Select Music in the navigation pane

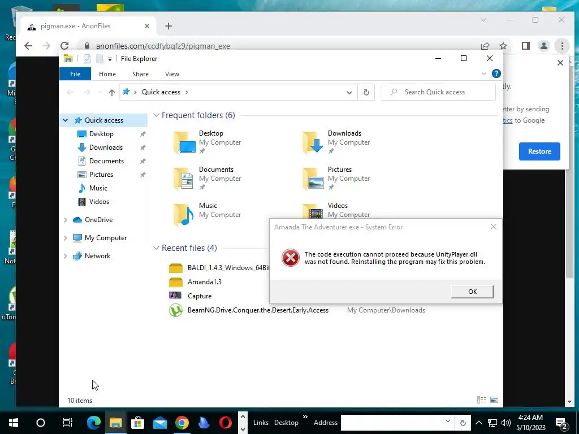(98, 188)
